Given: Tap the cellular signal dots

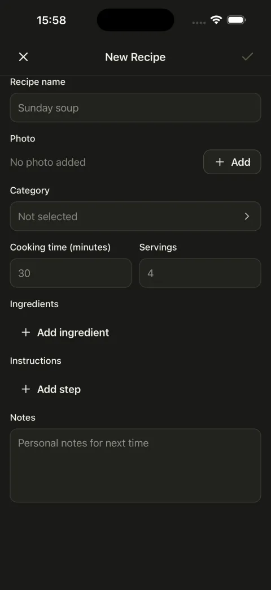Looking at the screenshot, I should (x=199, y=23).
